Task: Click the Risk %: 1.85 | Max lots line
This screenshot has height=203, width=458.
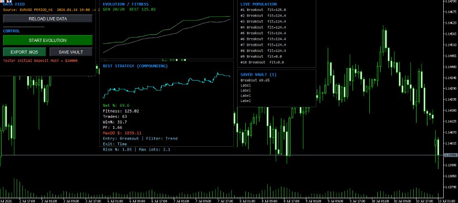Action: tap(136, 150)
